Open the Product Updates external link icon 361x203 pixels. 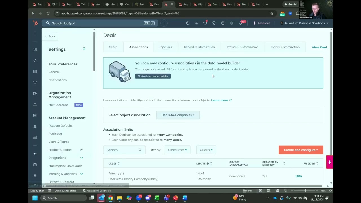(x=81, y=150)
